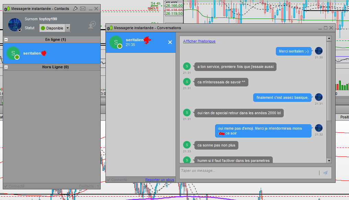
Task: Close the seritalien conversation with the X
Action: click(170, 42)
